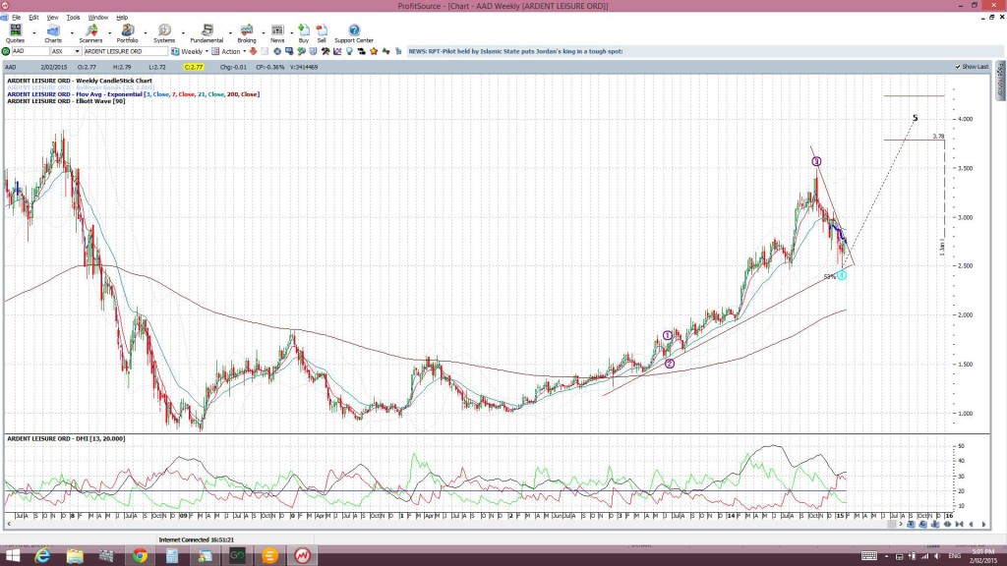
Task: Click the horizontal scrollbar left arrow
Action: [x=9, y=525]
